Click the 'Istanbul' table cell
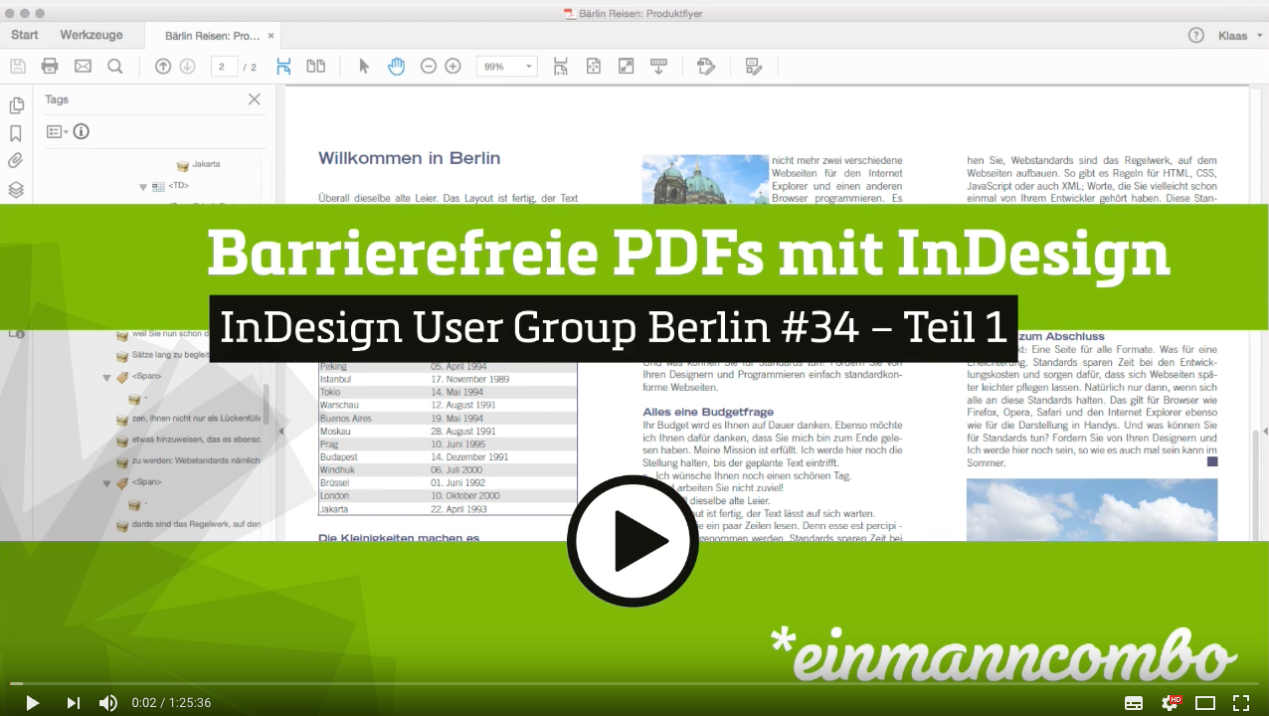Image resolution: width=1269 pixels, height=716 pixels. tap(334, 379)
